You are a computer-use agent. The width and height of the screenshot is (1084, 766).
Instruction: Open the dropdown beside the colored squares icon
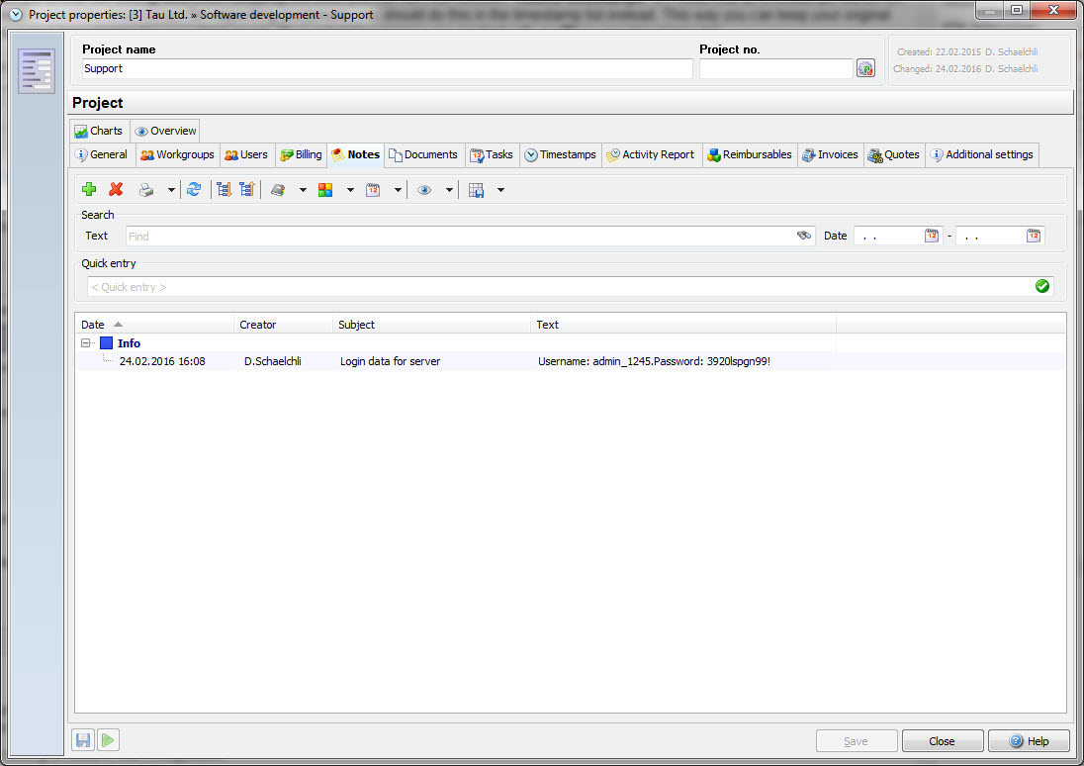tap(349, 190)
